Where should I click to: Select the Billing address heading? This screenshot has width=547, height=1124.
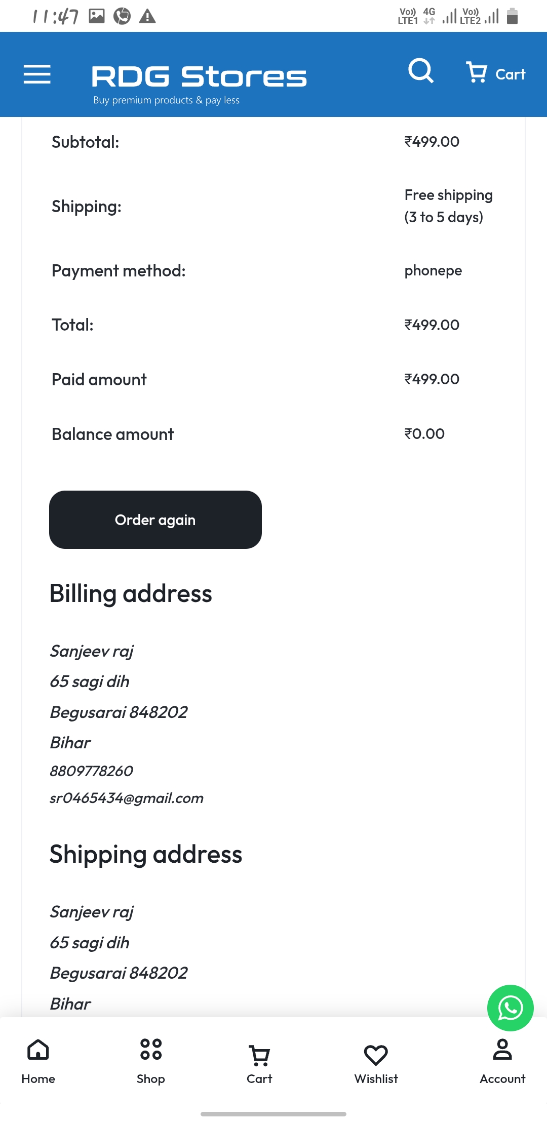pyautogui.click(x=131, y=593)
